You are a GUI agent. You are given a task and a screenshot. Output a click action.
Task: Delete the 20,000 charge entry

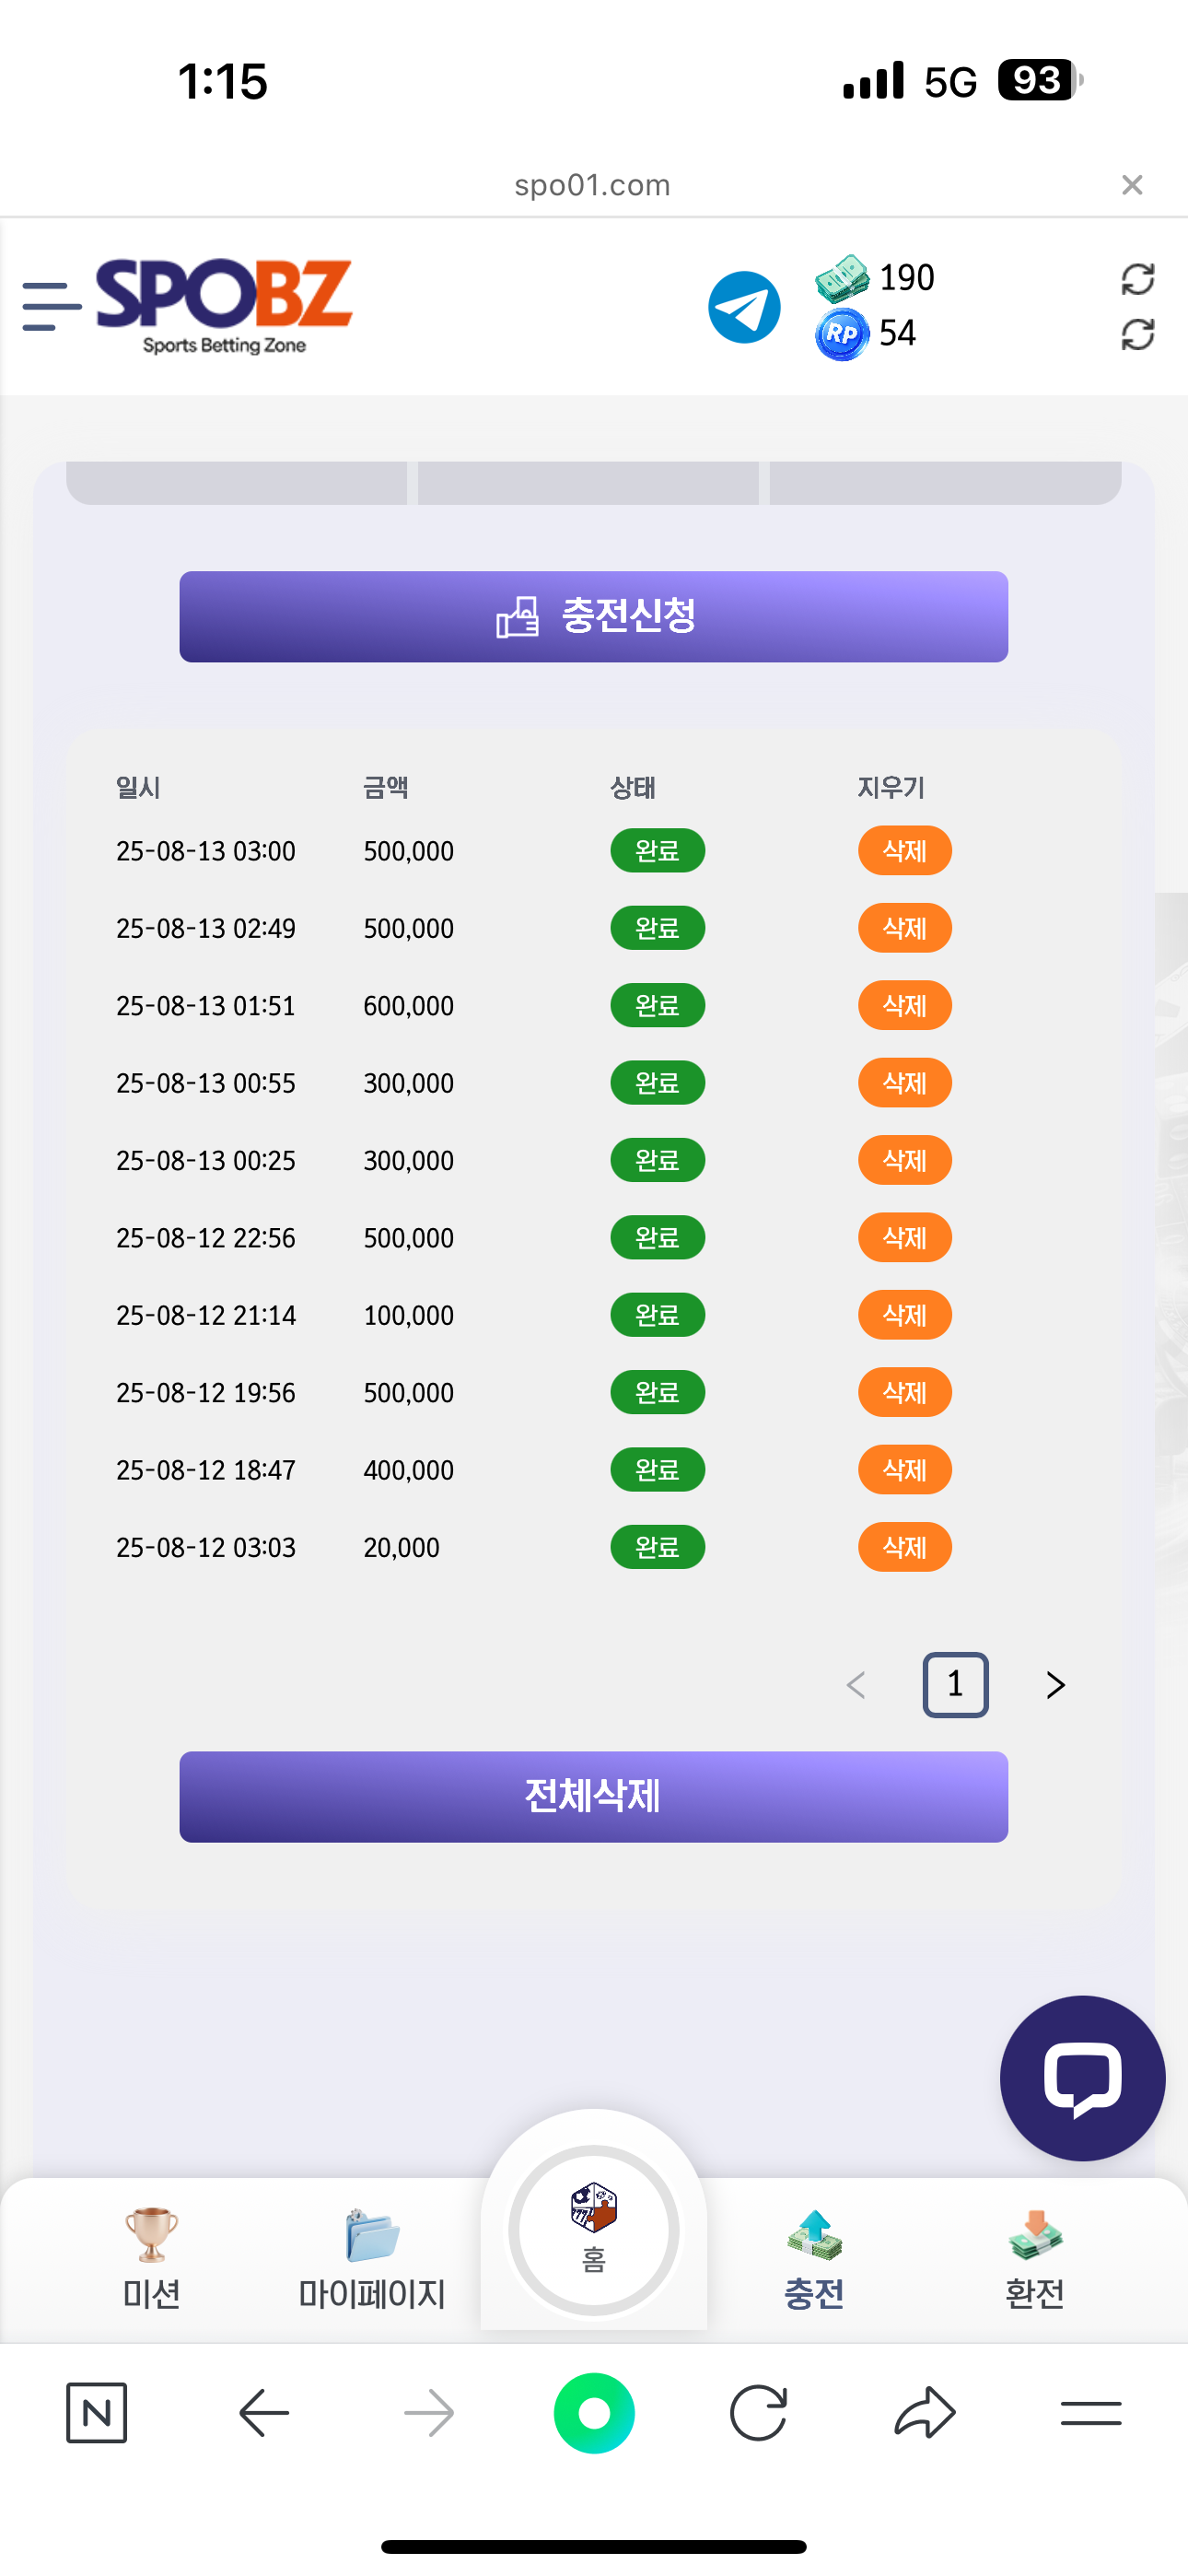pyautogui.click(x=904, y=1548)
